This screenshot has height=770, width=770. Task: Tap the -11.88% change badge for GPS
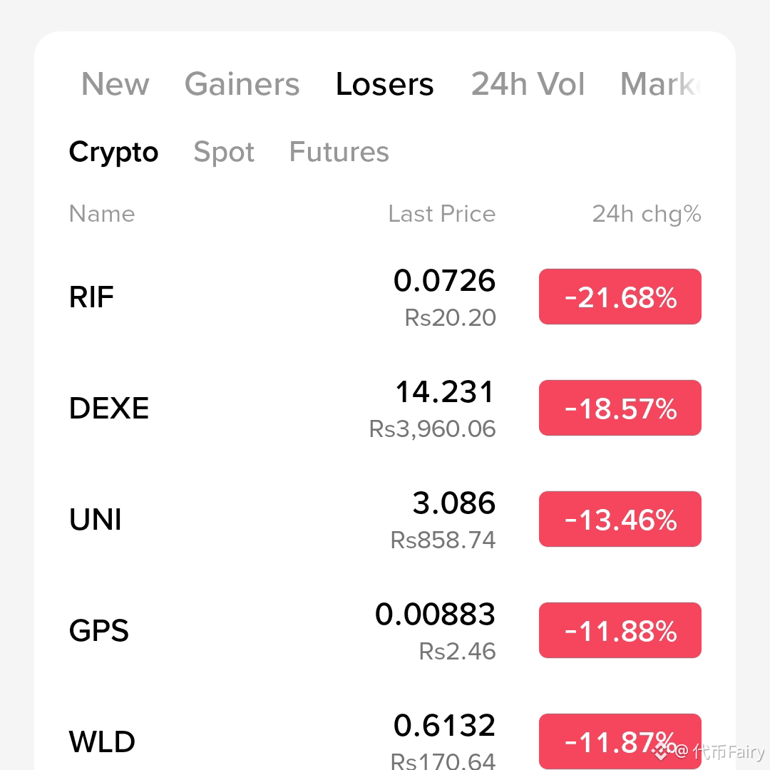tap(620, 630)
